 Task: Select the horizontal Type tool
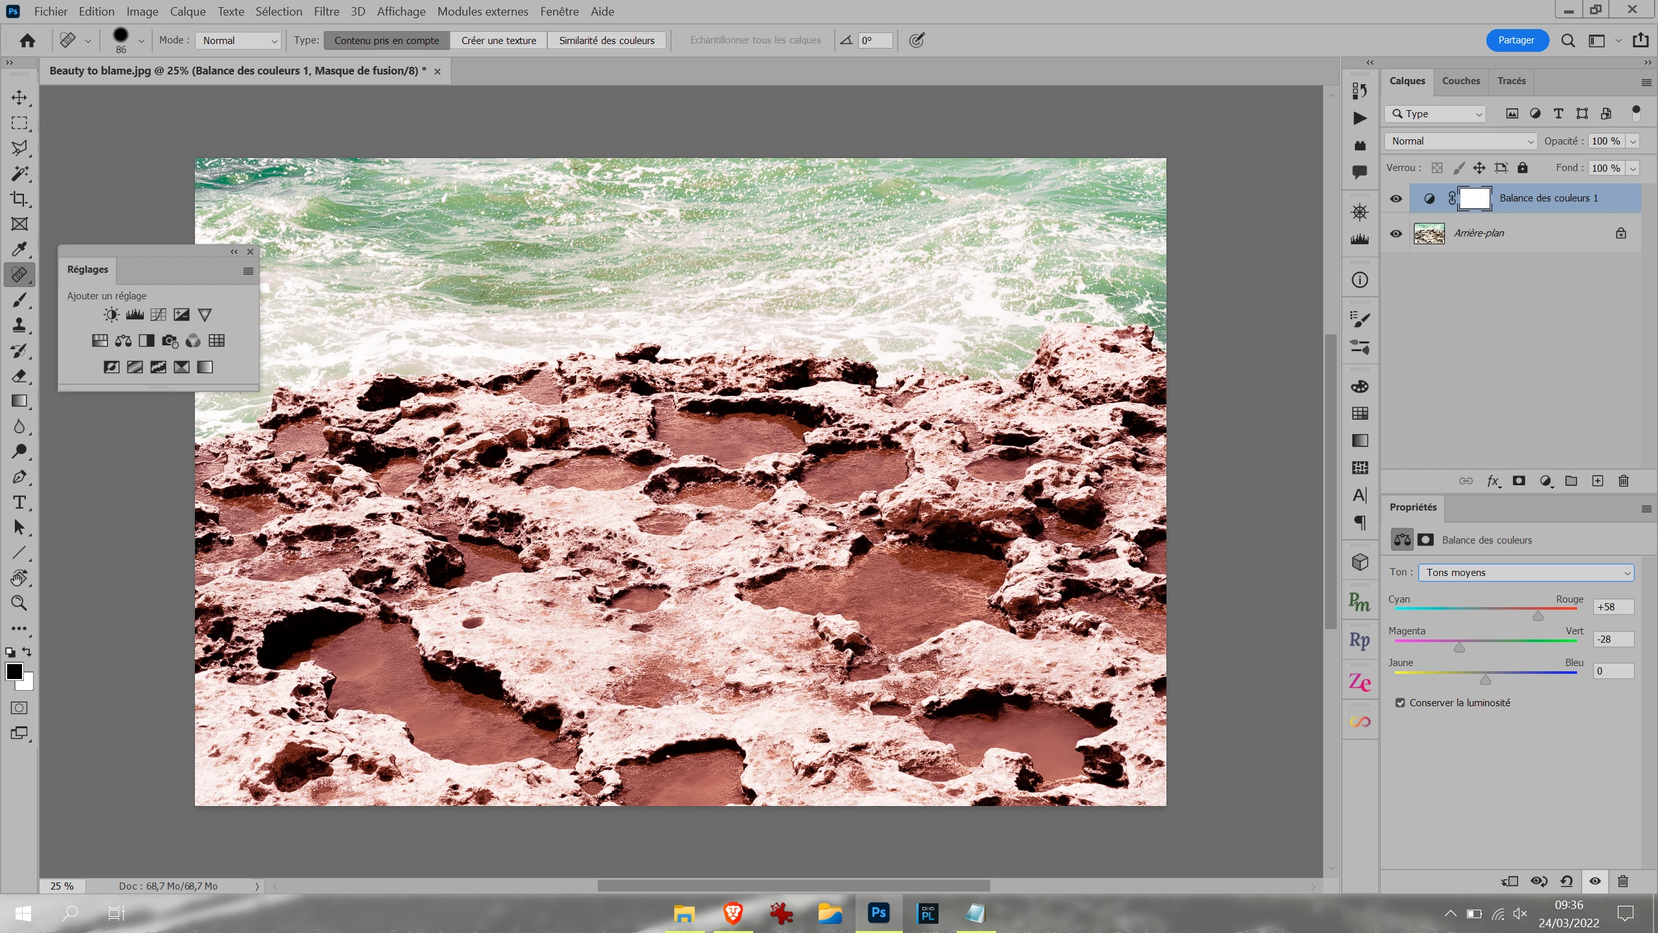point(19,502)
